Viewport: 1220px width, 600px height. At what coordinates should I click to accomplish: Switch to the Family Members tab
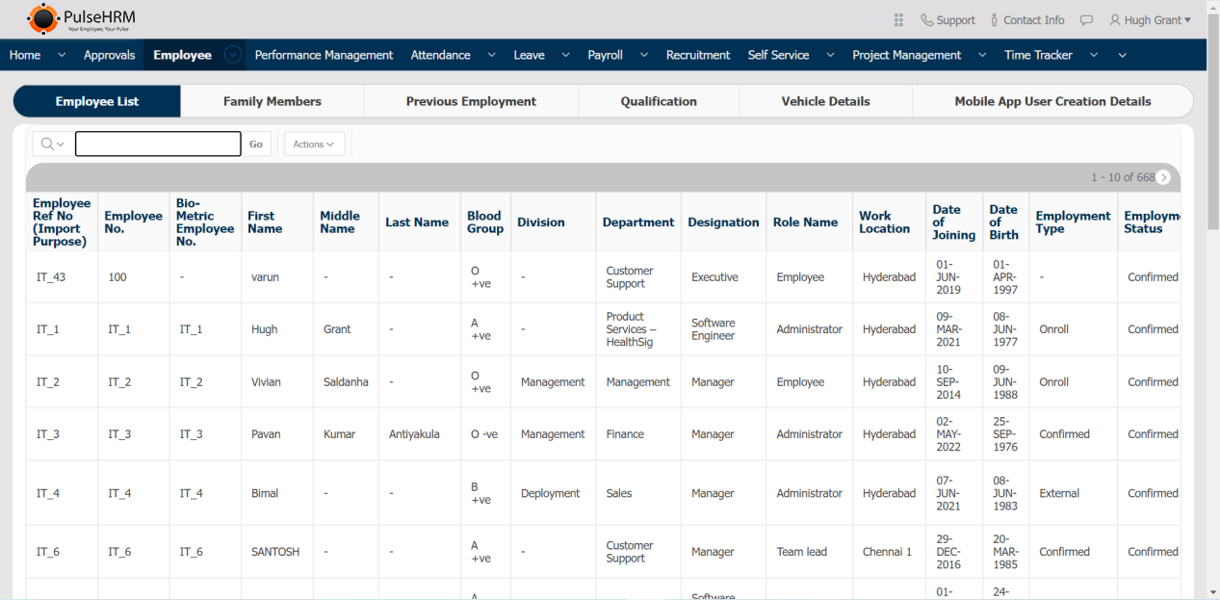point(273,101)
